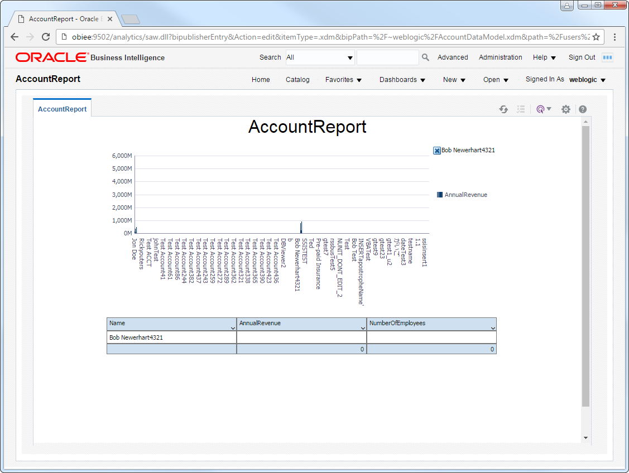Go to the Catalog page
629x473 pixels.
[297, 80]
